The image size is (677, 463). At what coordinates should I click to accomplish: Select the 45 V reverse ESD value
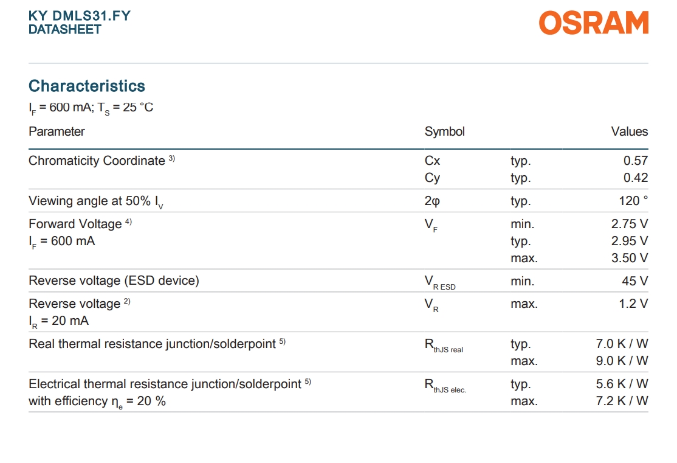pyautogui.click(x=635, y=281)
